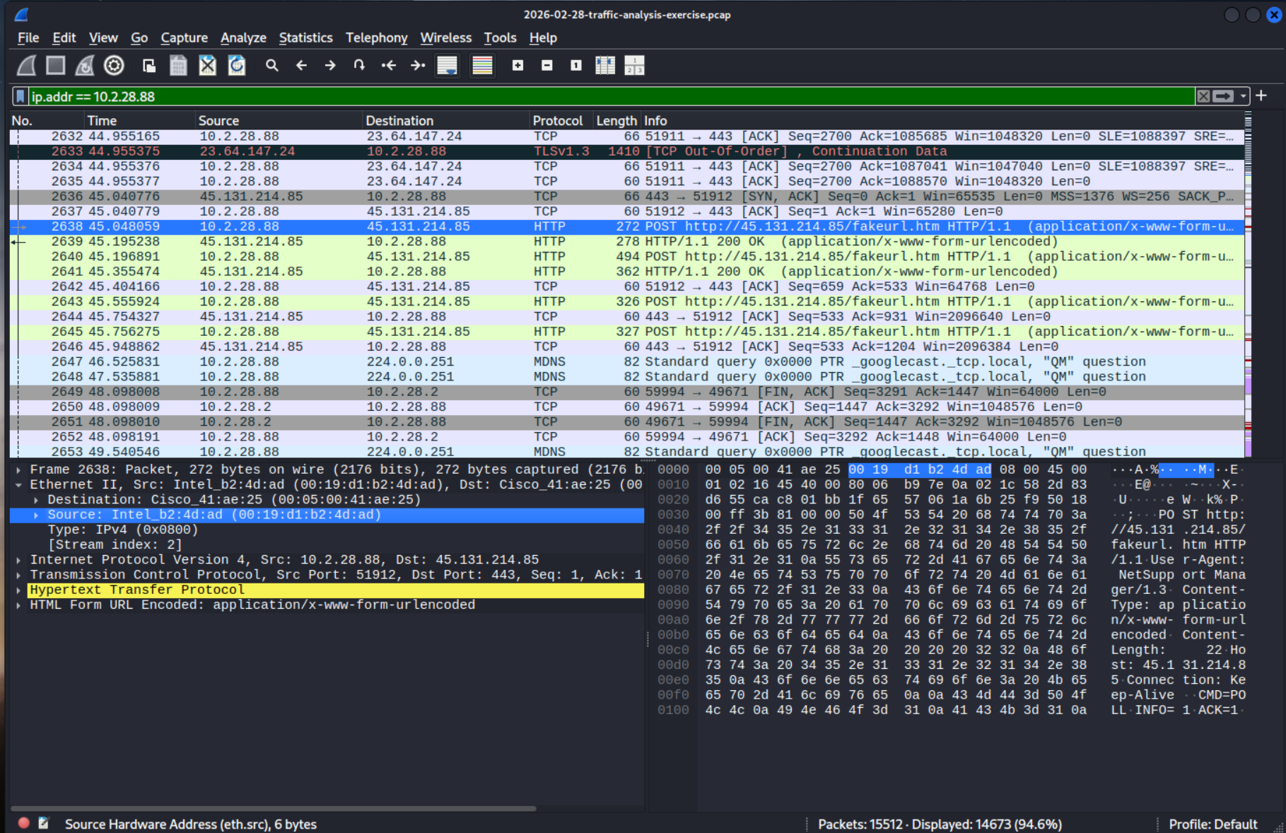Select packet 2633 TLSv1.3 Out-Of-Order row

coord(627,151)
